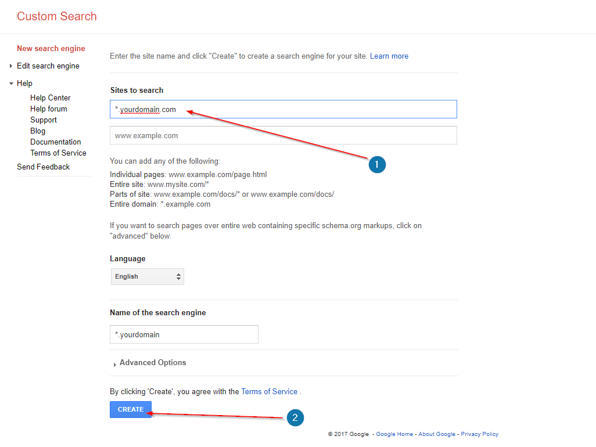Click Send Feedback
This screenshot has width=596, height=447.
[x=44, y=167]
